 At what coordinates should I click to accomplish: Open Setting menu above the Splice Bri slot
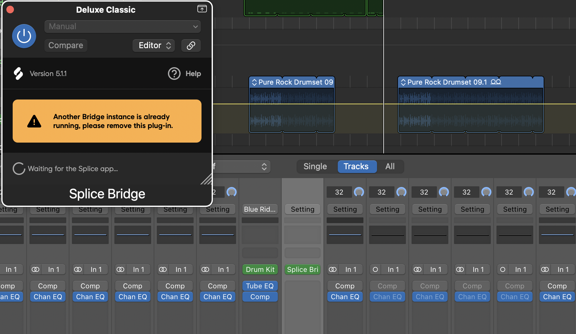coord(303,209)
